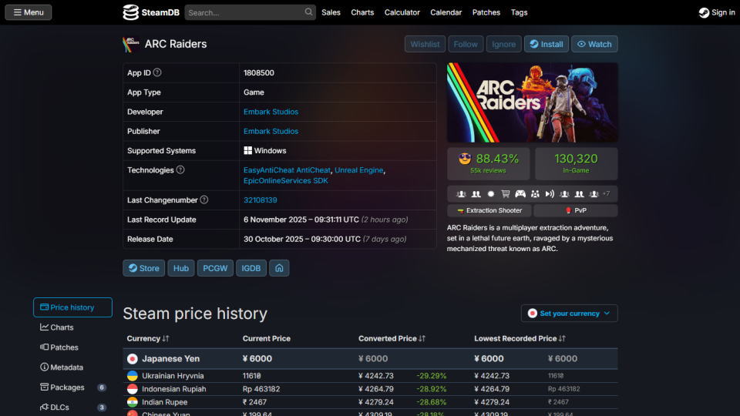740x416 pixels.
Task: Toggle Ignore for ARC Raiders
Action: pyautogui.click(x=503, y=44)
